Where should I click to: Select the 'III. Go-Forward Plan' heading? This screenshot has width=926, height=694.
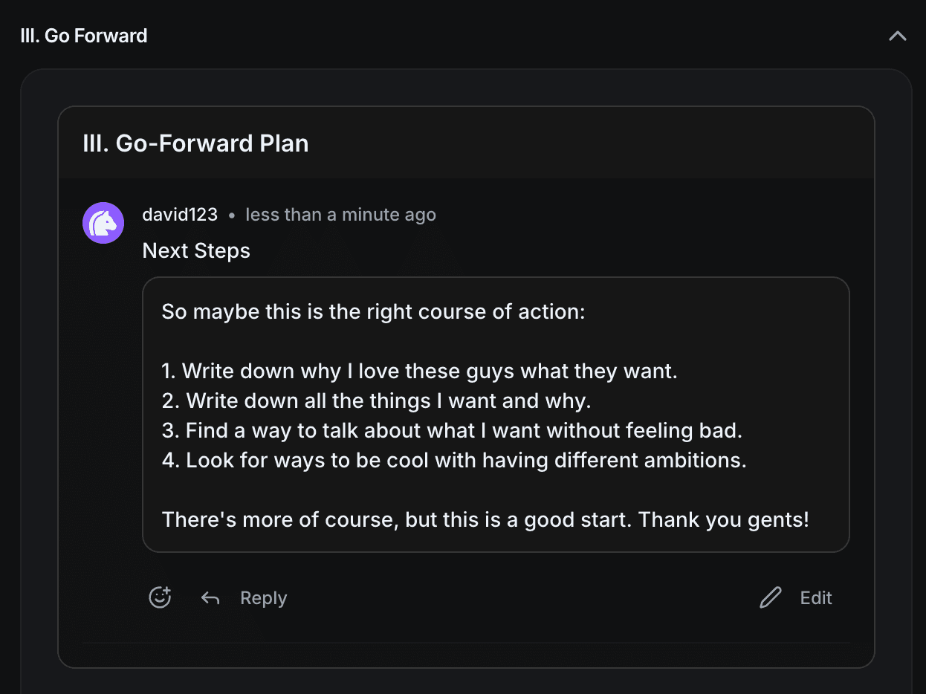coord(196,143)
